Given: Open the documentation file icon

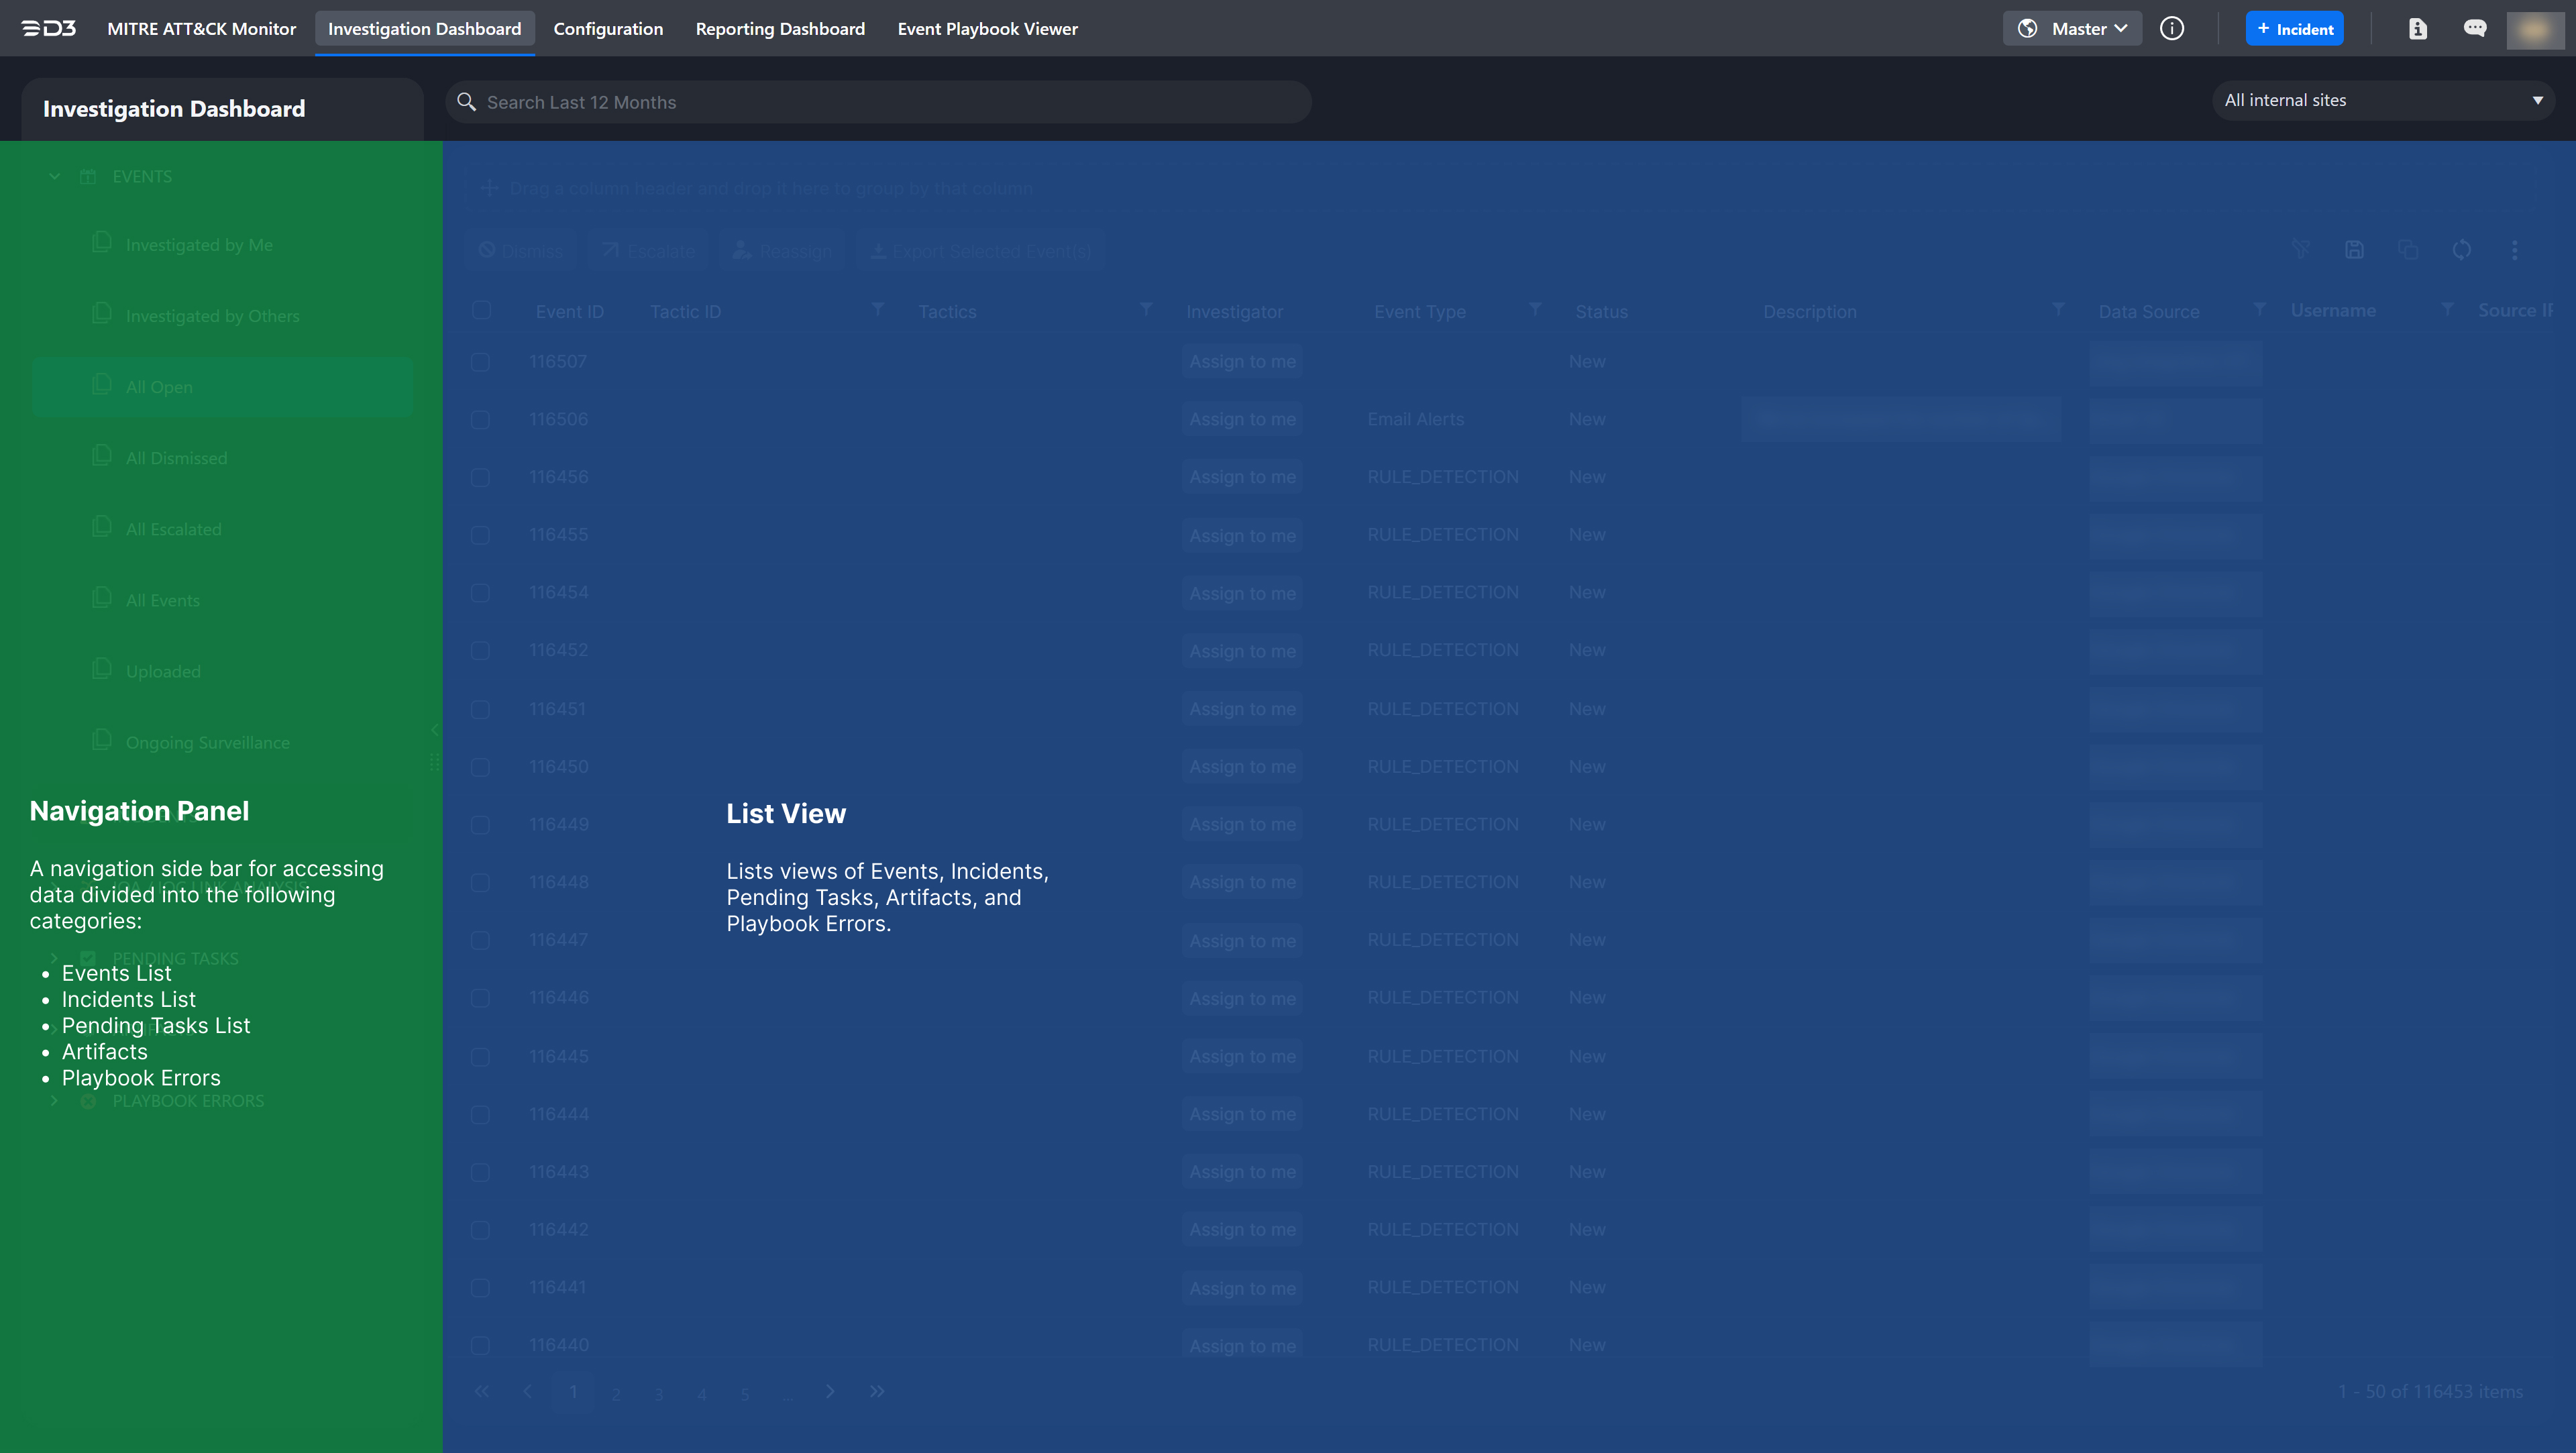Looking at the screenshot, I should 2417,29.
